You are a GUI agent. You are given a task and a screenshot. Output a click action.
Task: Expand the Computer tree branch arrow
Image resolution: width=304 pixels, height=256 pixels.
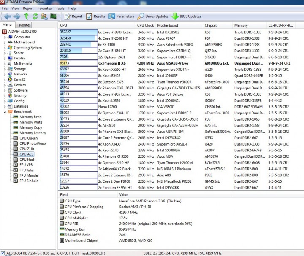pos(5,37)
